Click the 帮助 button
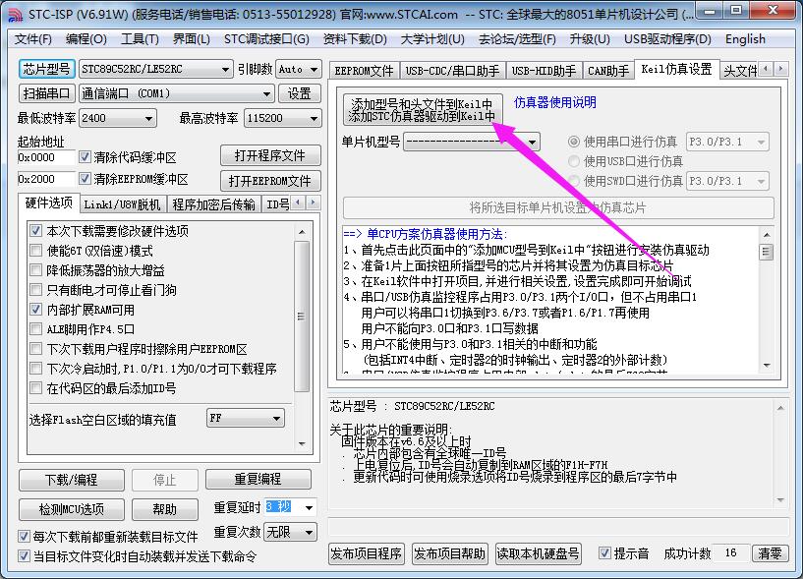The height and width of the screenshot is (579, 803). coord(164,509)
